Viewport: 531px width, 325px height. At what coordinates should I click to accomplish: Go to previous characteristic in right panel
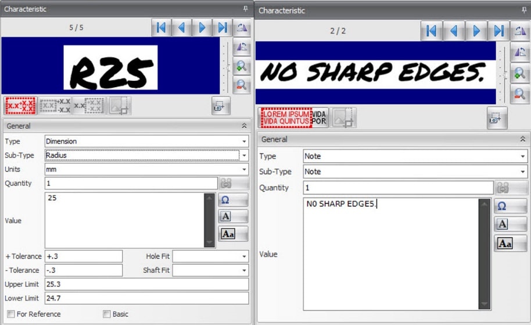[454, 31]
